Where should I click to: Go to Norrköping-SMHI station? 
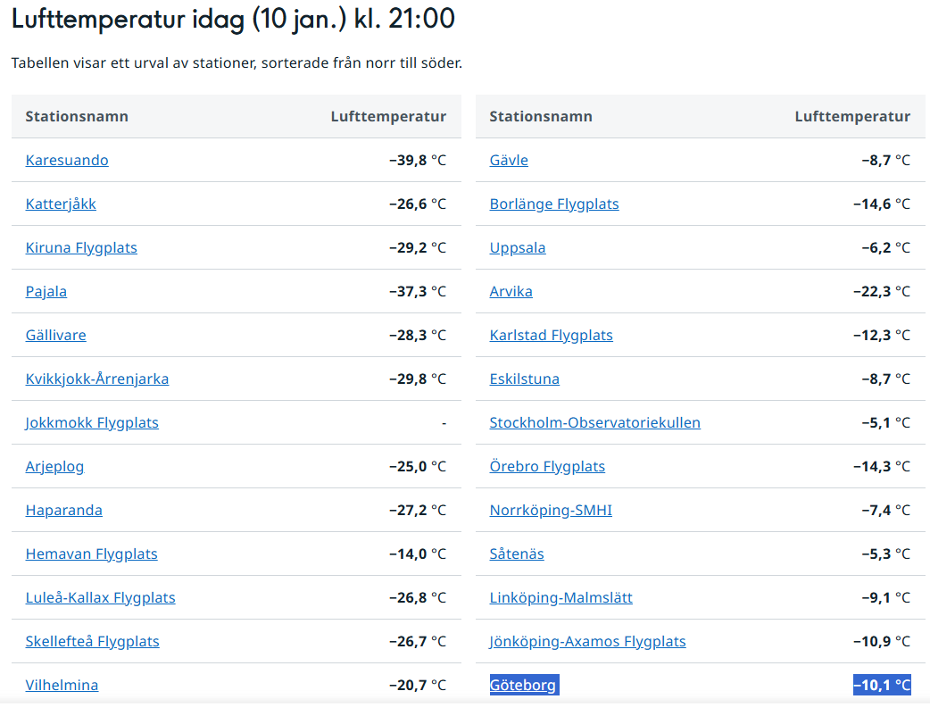[551, 510]
